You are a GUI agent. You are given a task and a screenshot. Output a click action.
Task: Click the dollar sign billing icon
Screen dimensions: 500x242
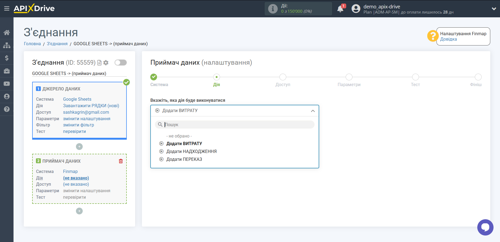[7, 58]
